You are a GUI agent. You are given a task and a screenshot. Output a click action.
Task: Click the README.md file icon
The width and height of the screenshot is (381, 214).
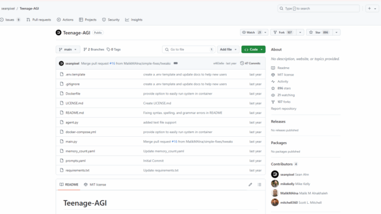[62, 112]
